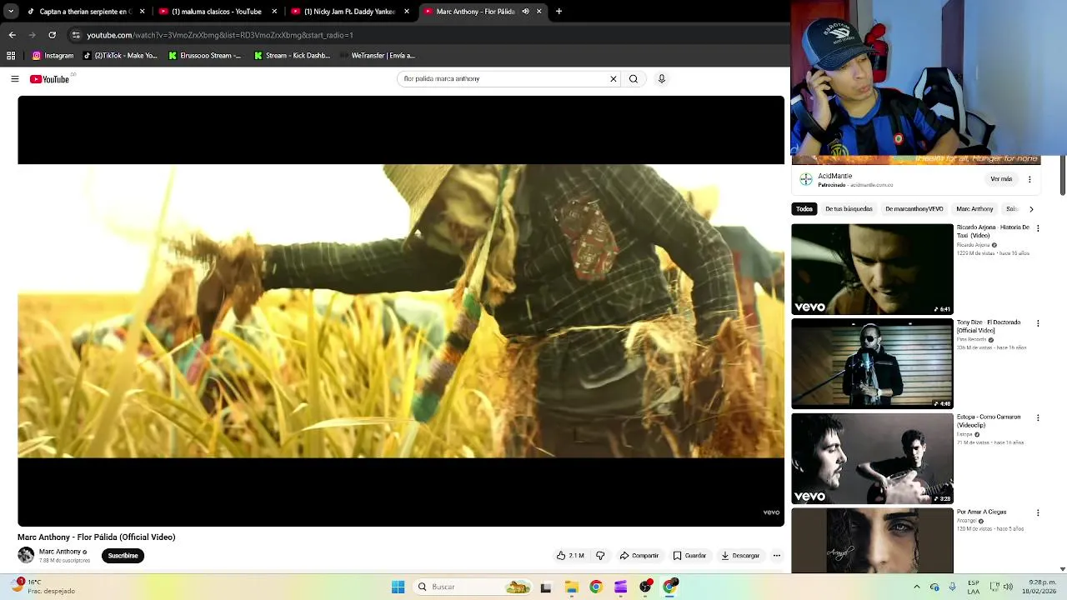1067x600 pixels.
Task: Reload the current page
Action: pyautogui.click(x=52, y=35)
